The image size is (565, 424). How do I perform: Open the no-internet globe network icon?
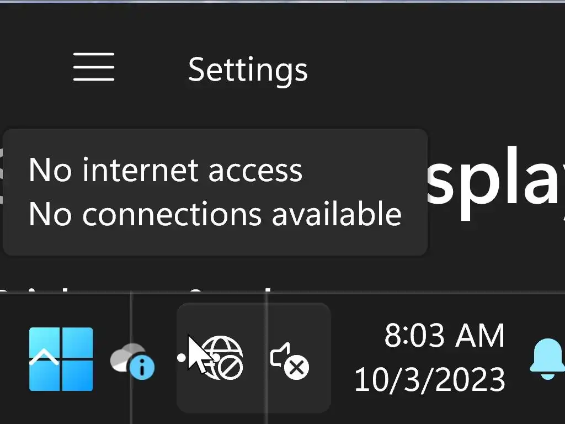pos(222,357)
